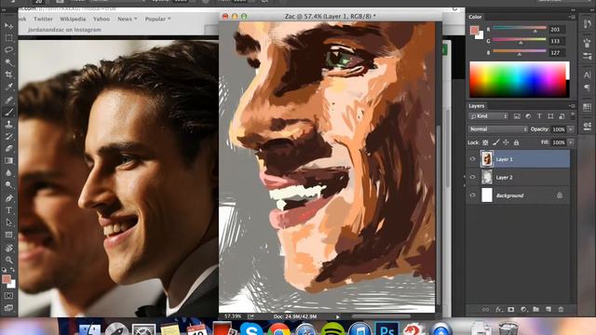Click the B value field
The height and width of the screenshot is (335, 596).
[557, 53]
